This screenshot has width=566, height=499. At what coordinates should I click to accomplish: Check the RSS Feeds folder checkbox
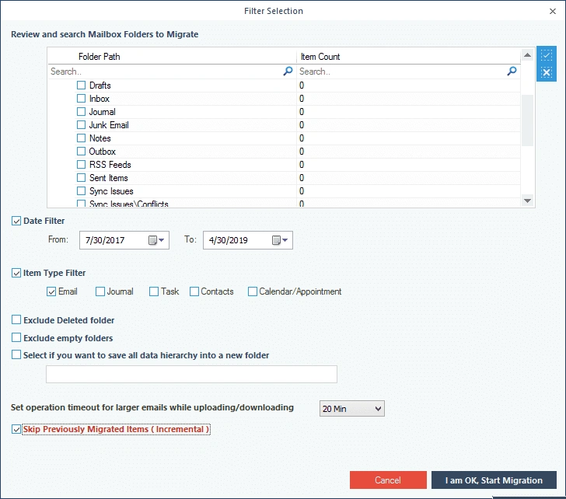click(x=81, y=165)
